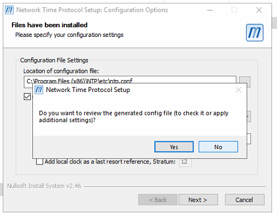The width and height of the screenshot is (277, 218).
Task: Enable the add local clock as last resort checkbox
Action: click(x=40, y=162)
